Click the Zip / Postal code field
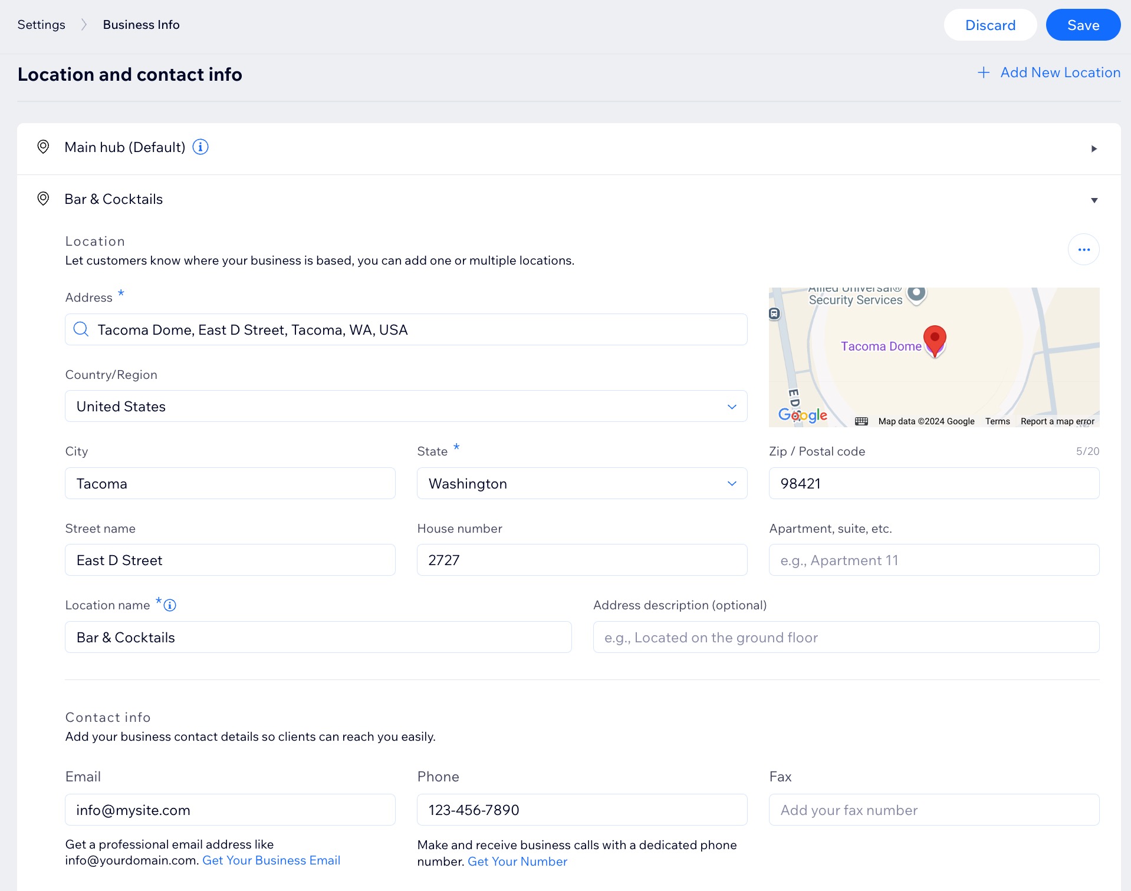Image resolution: width=1131 pixels, height=891 pixels. click(x=934, y=483)
